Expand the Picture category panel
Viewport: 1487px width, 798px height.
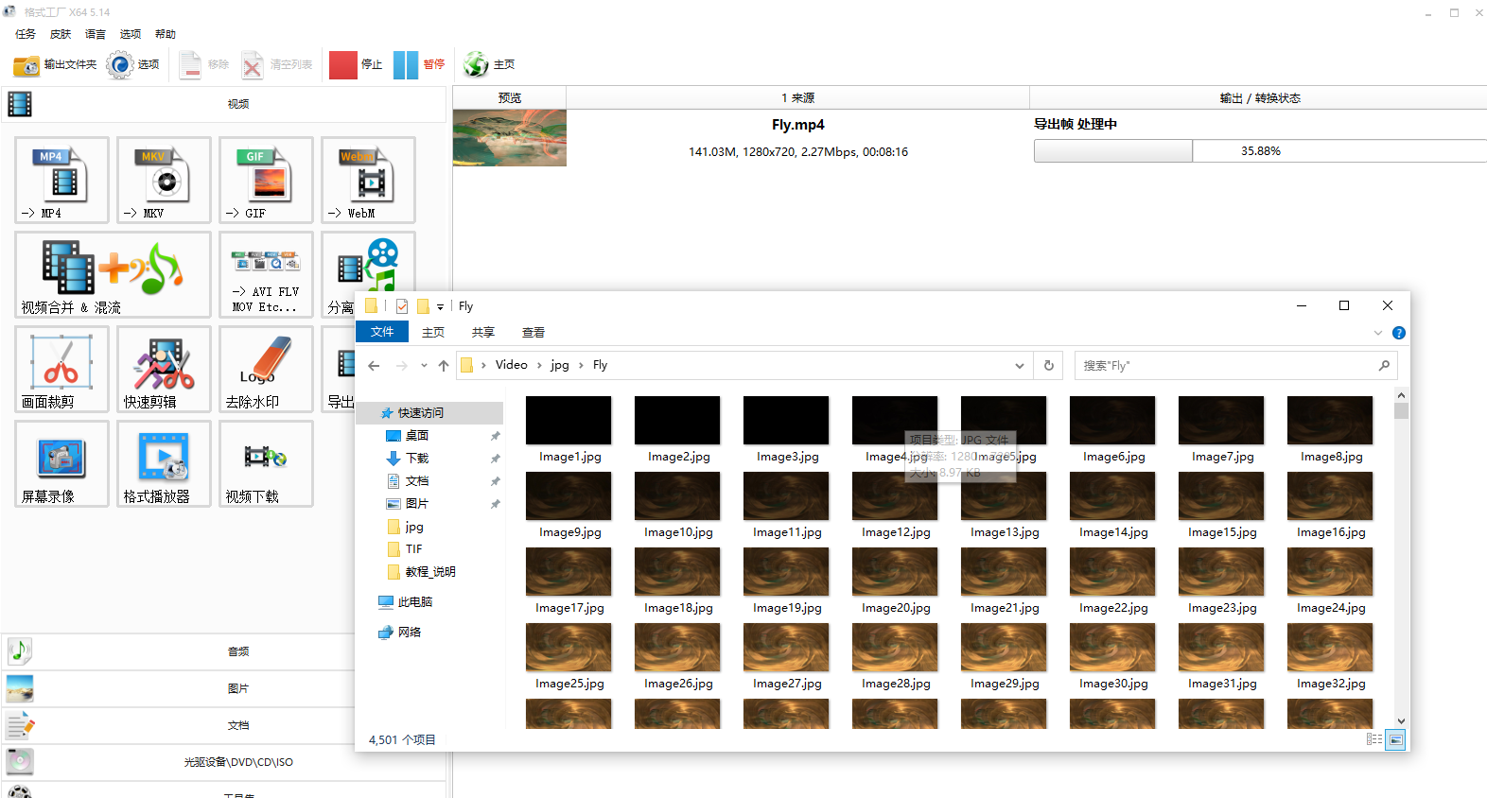(223, 688)
